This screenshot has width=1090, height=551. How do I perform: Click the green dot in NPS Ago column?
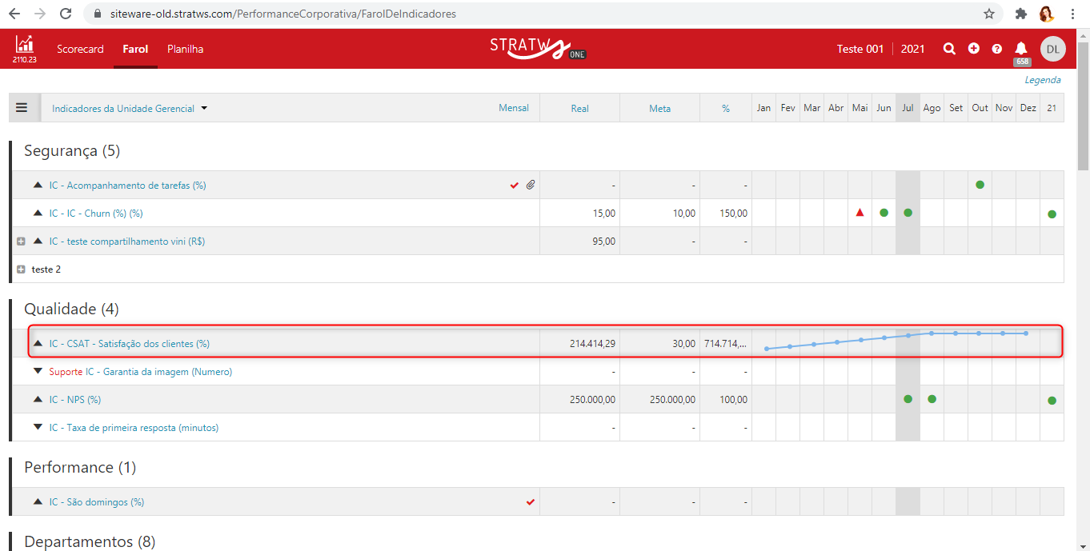932,398
